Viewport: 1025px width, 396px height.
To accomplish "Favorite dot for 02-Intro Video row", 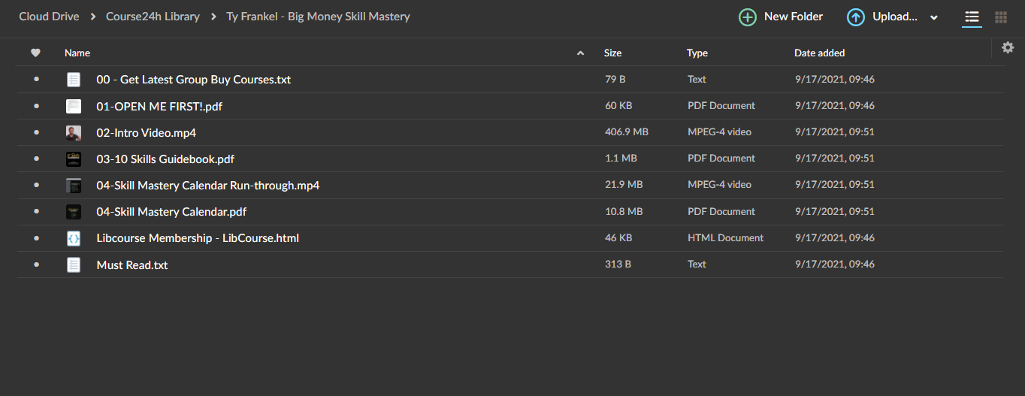I will point(36,132).
